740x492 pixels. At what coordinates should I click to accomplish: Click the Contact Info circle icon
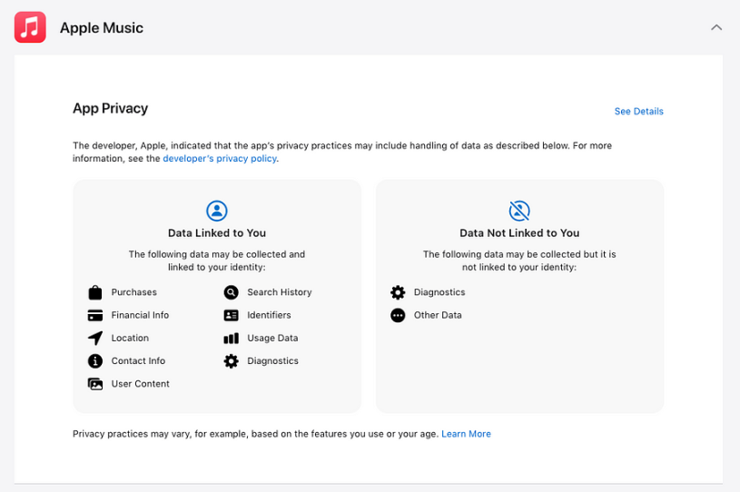click(95, 361)
